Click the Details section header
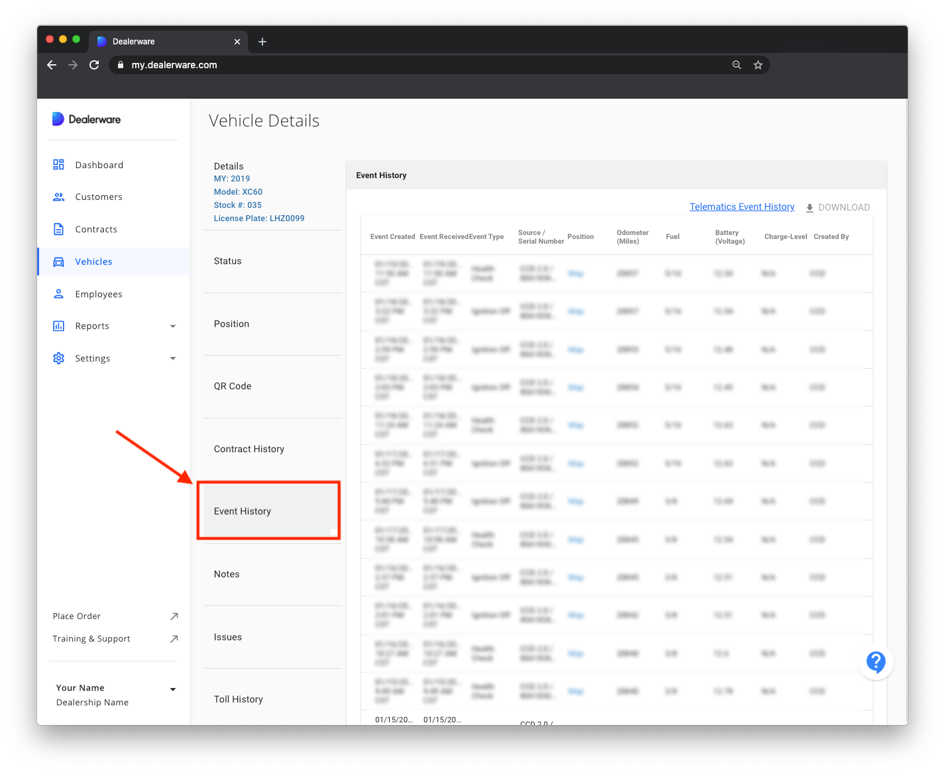The height and width of the screenshot is (774, 945). click(229, 166)
